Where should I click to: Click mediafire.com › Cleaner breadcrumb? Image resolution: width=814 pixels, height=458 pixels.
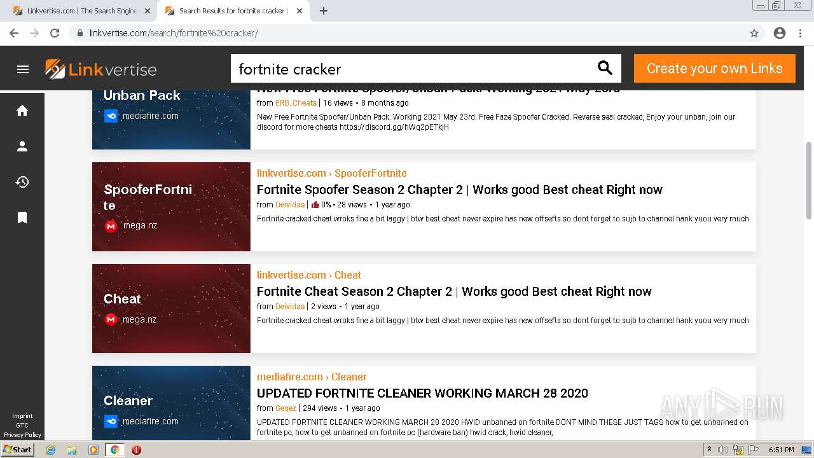tap(312, 377)
